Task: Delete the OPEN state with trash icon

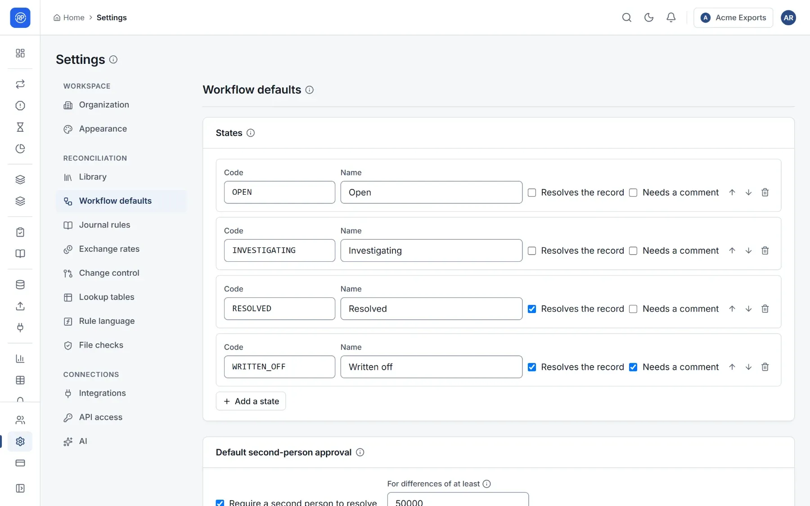Action: [765, 193]
